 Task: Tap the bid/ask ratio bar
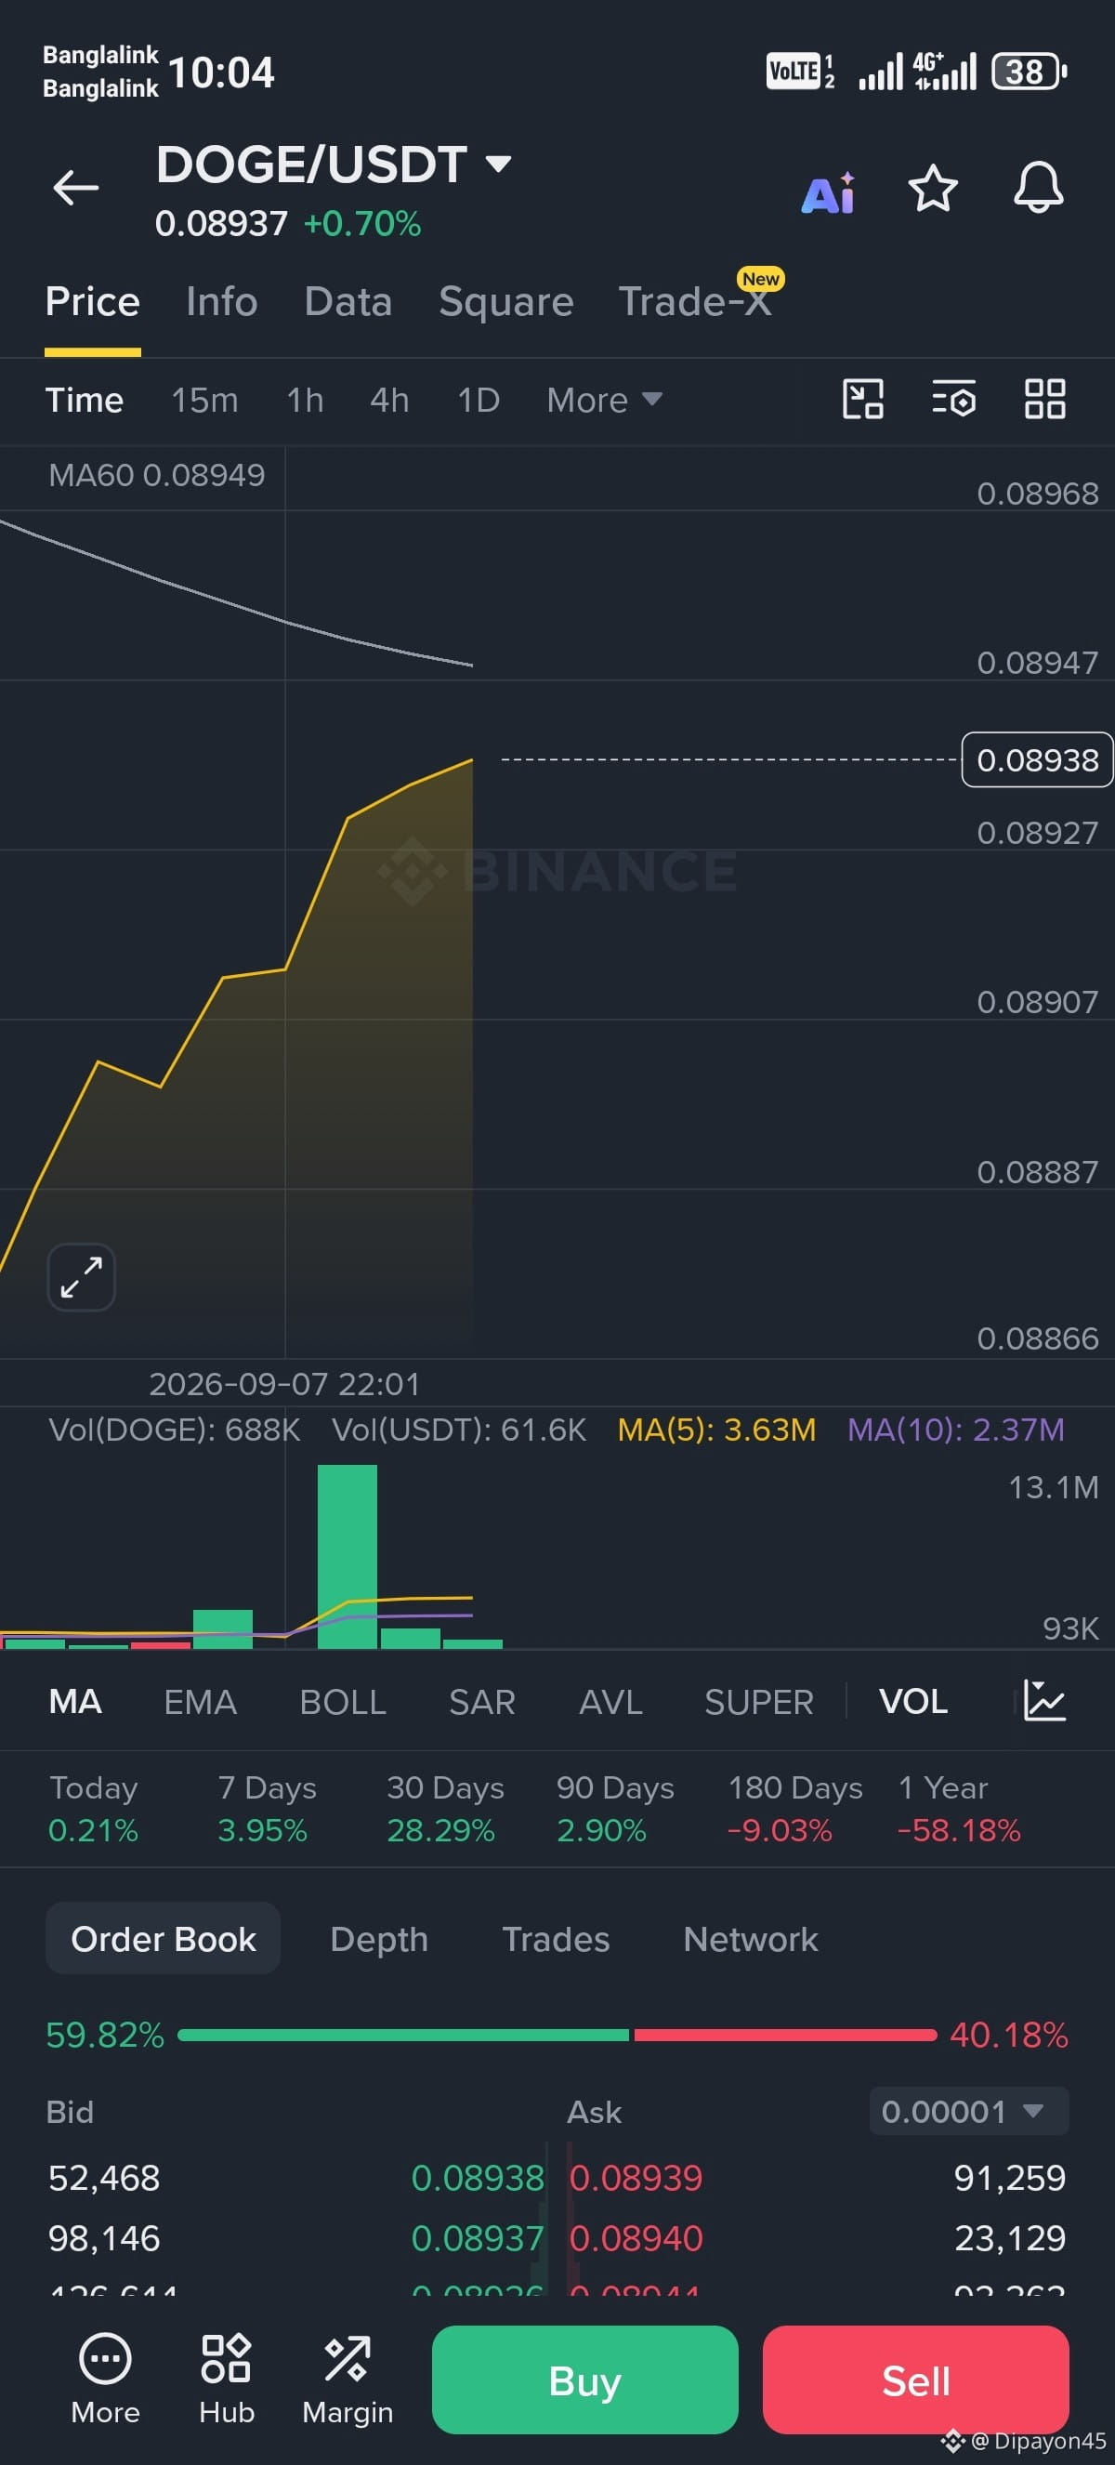click(x=557, y=2036)
